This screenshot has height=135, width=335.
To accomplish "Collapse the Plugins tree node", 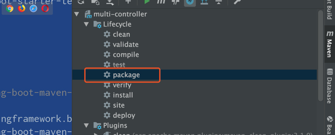I will [x=86, y=125].
